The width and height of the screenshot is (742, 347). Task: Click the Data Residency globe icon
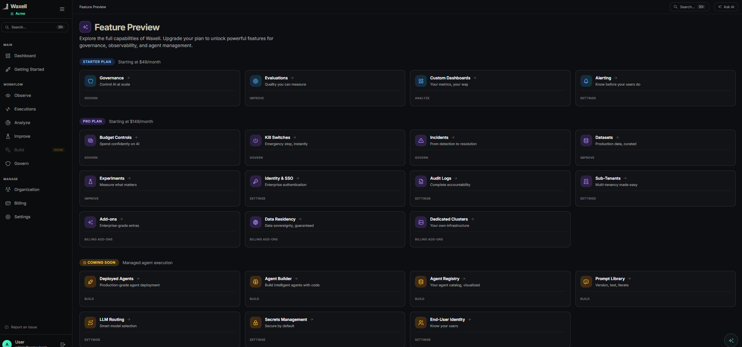tap(255, 222)
